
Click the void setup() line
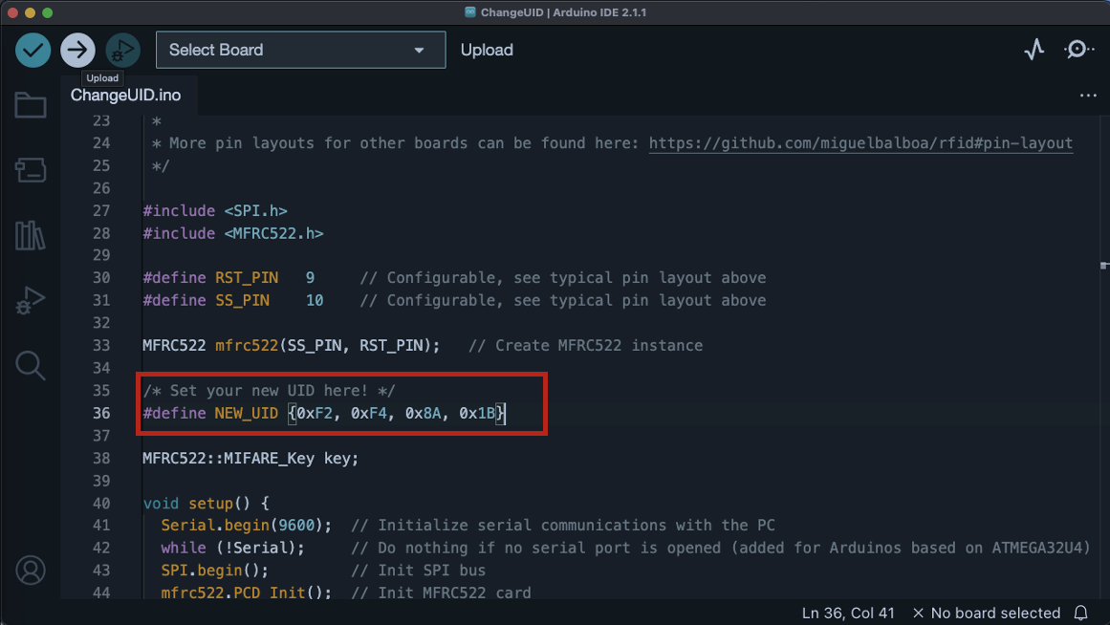pos(206,504)
